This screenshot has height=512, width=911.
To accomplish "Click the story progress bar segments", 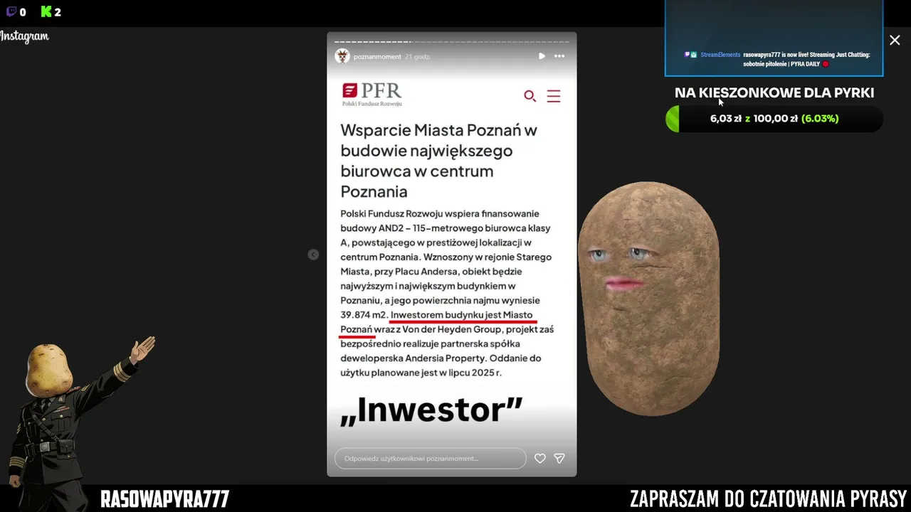I will (x=452, y=42).
